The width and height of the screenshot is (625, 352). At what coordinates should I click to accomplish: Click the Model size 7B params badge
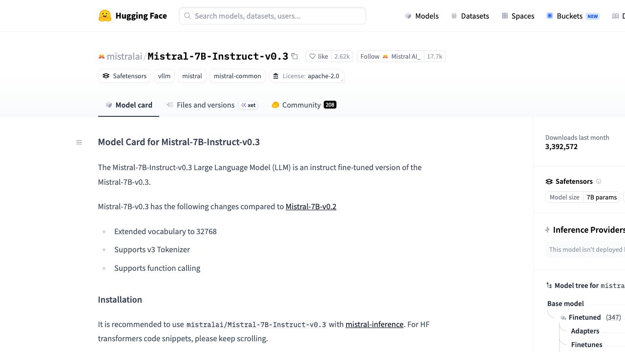pyautogui.click(x=583, y=197)
